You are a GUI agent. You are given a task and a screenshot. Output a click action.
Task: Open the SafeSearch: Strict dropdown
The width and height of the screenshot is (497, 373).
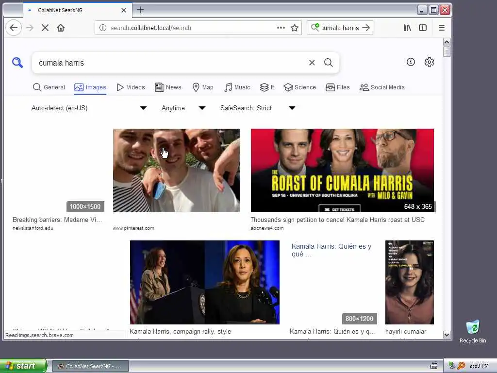pyautogui.click(x=258, y=108)
